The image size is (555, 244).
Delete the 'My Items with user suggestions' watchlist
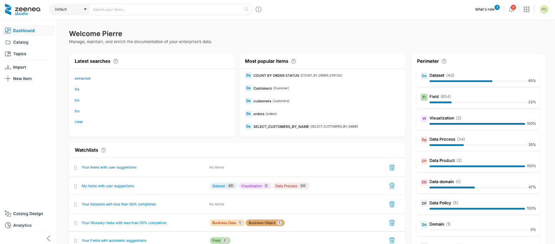pos(392,186)
